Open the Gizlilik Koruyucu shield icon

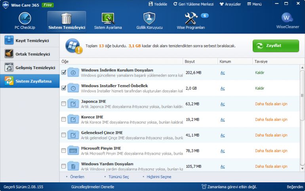pyautogui.click(x=149, y=19)
